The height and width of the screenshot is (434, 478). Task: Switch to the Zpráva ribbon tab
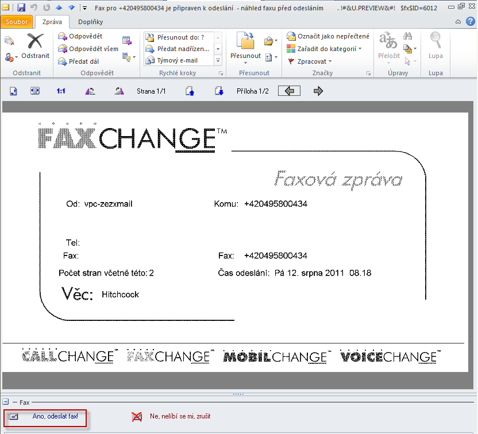52,22
